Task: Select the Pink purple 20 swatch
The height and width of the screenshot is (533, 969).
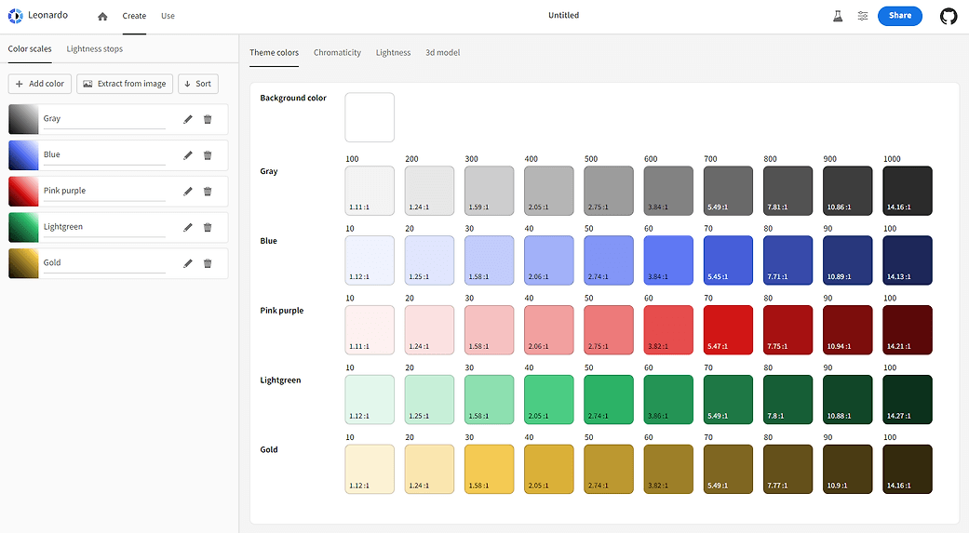Action: 429,330
